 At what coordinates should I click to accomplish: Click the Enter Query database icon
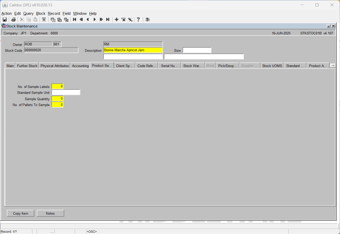(53, 20)
